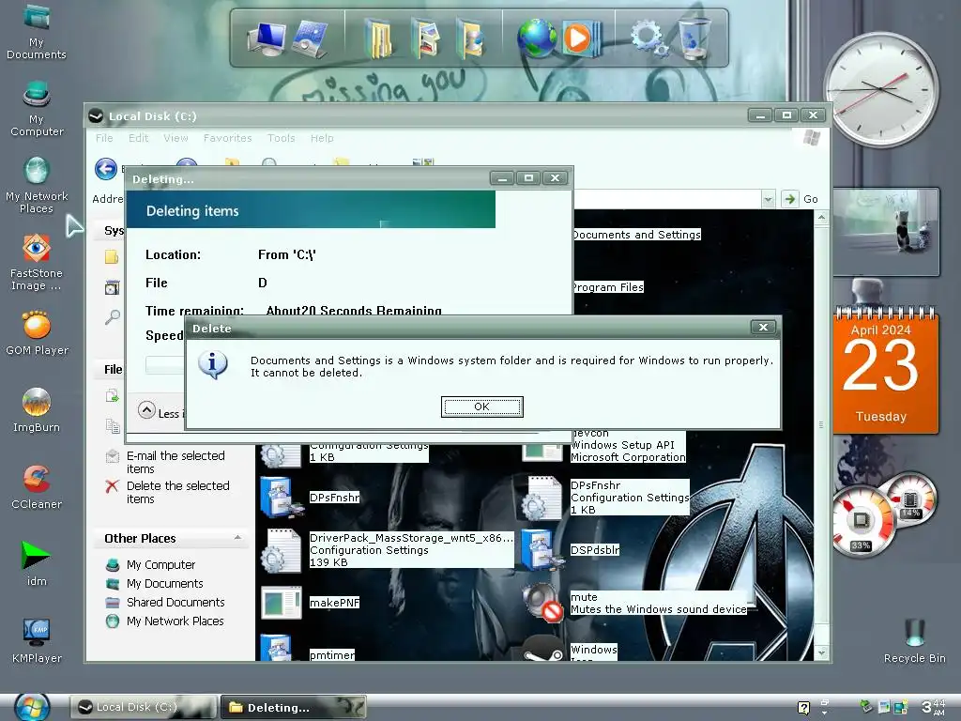Click the recycle bin icon in dock
This screenshot has width=961, height=721.
pyautogui.click(x=695, y=38)
